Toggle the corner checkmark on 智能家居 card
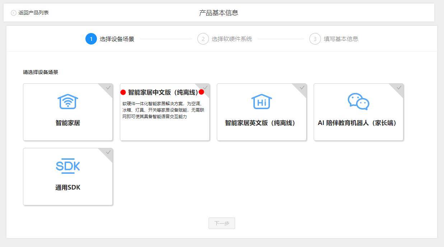The image size is (444, 247). (x=108, y=88)
